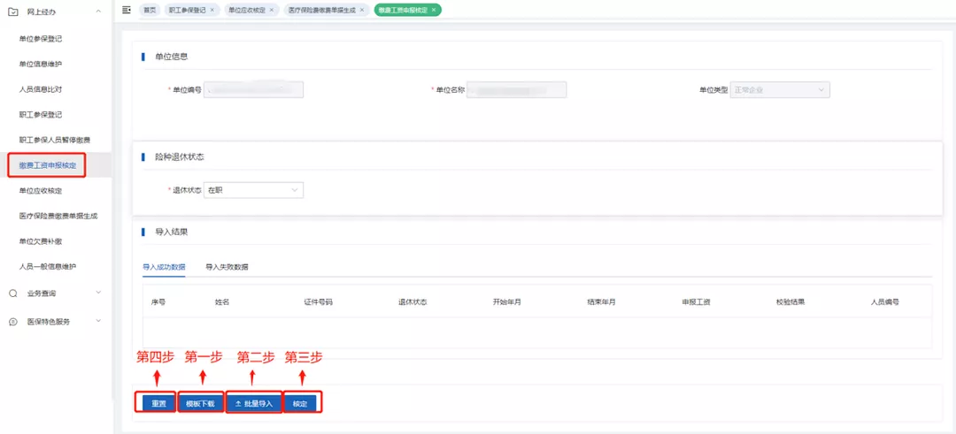Image resolution: width=956 pixels, height=434 pixels.
Task: Open the 退休状态 dropdown
Action: (x=253, y=190)
